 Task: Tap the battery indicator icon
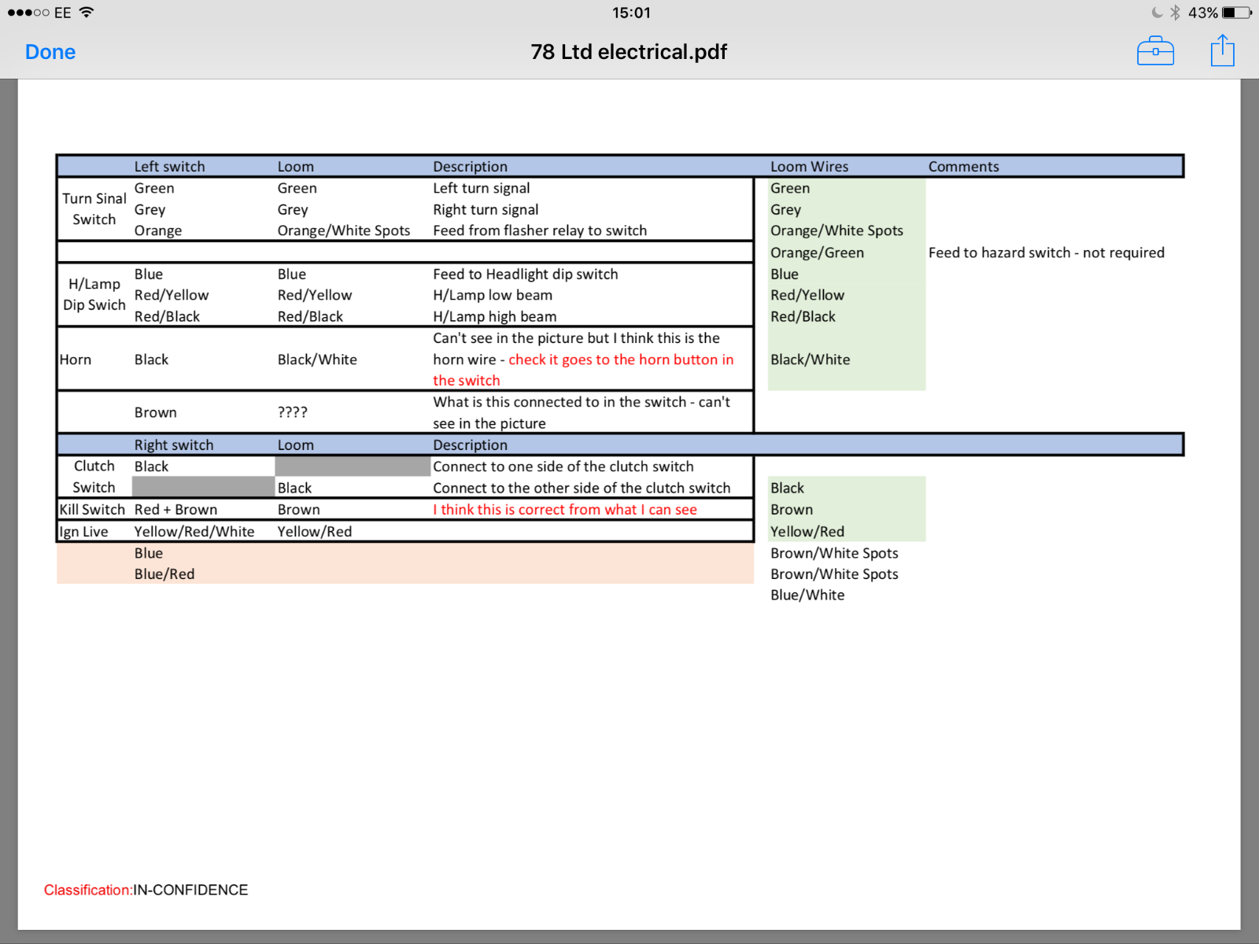point(1236,13)
